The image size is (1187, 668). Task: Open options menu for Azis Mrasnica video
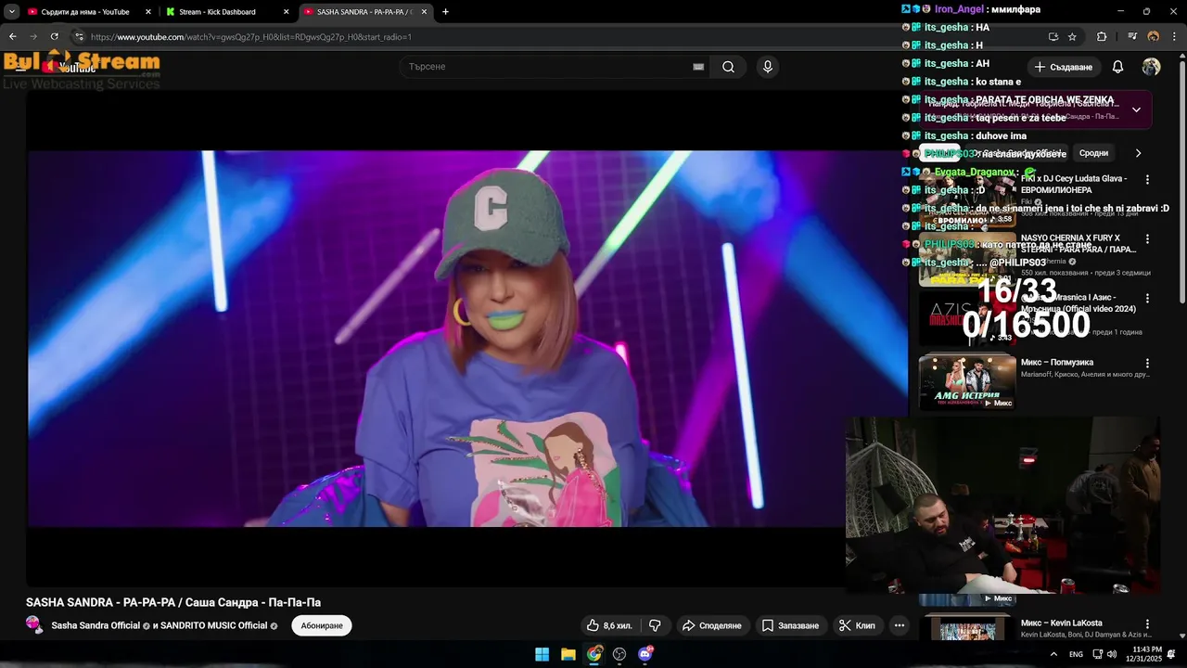1147,299
